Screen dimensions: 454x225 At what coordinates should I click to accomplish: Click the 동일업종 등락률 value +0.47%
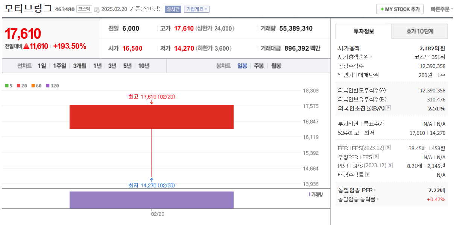pyautogui.click(x=436, y=199)
